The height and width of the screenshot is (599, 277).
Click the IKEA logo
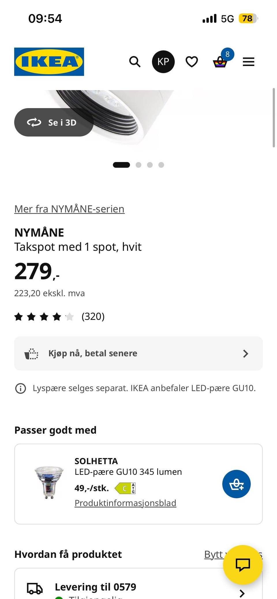49,62
